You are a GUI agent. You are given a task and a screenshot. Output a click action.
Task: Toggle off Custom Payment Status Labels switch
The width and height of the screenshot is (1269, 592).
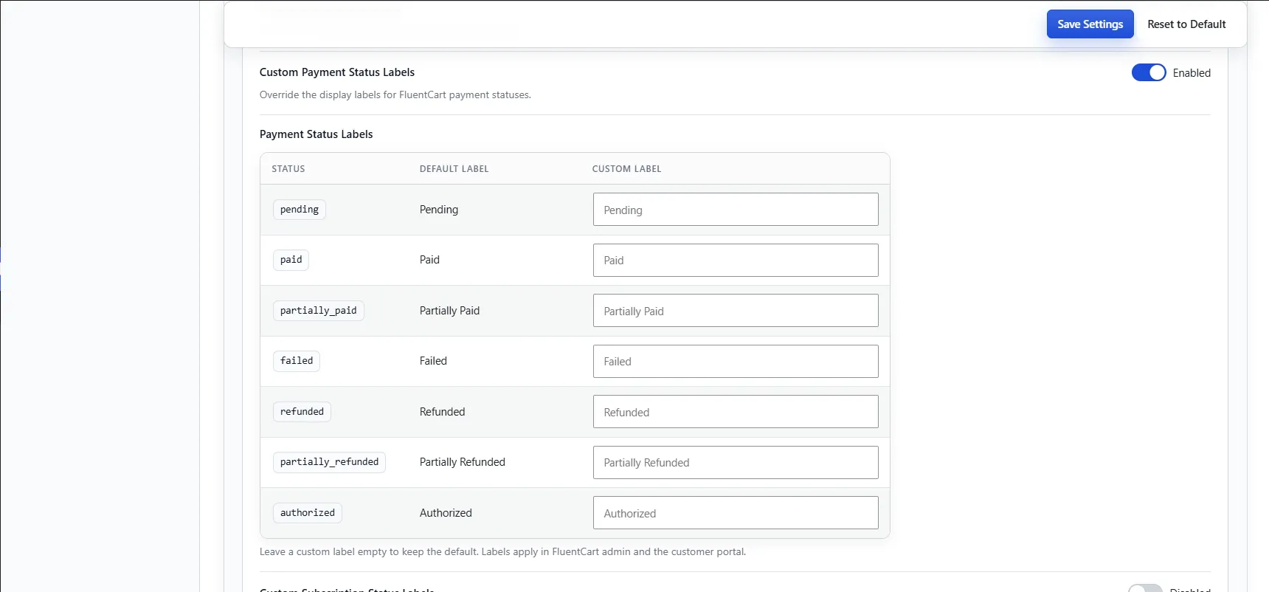1149,72
